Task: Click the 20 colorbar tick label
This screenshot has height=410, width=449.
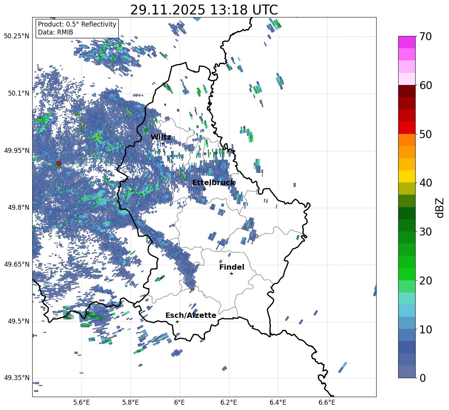Action: (x=425, y=280)
